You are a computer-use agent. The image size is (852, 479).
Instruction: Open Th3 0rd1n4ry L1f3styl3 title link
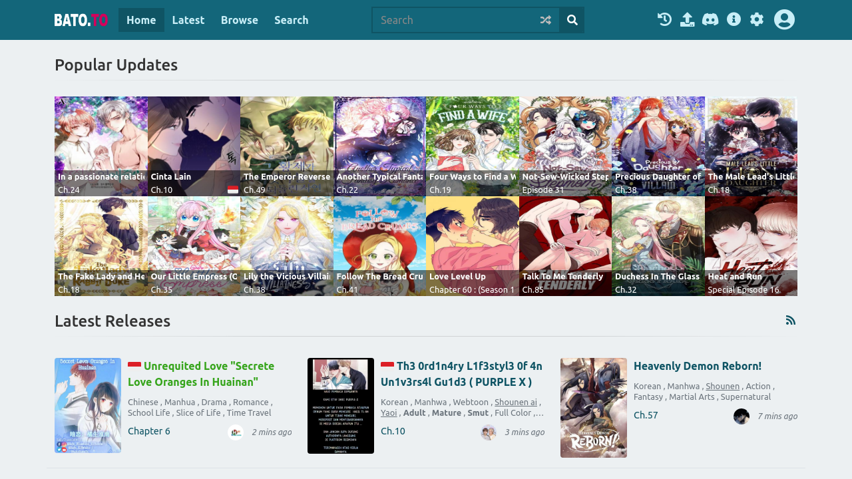[461, 374]
